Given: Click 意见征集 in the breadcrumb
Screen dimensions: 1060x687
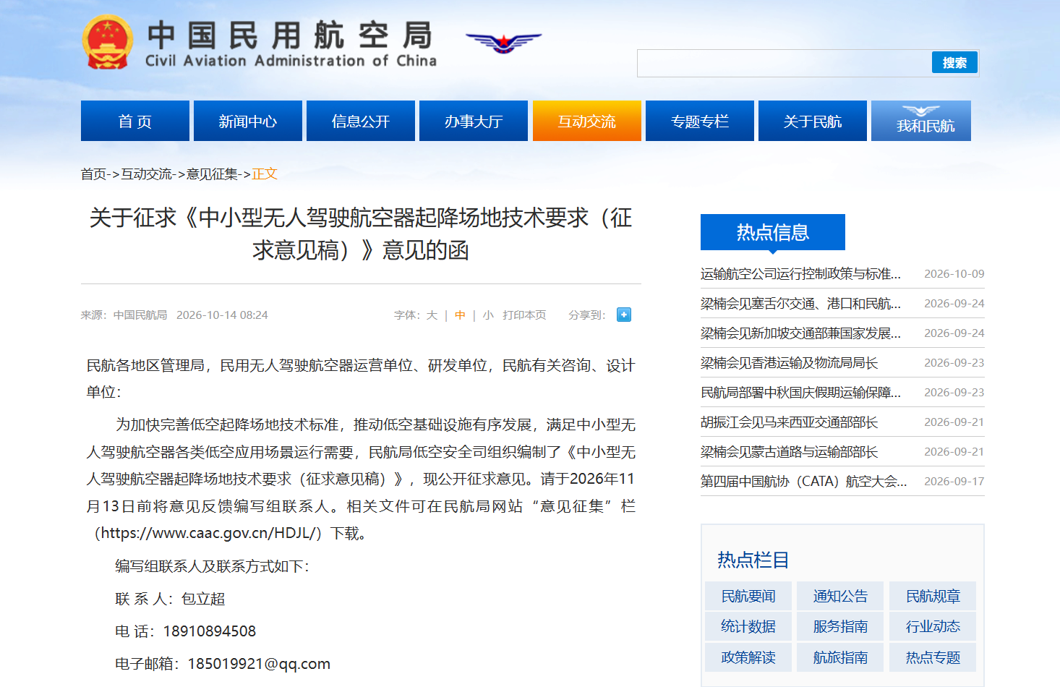Looking at the screenshot, I should click(x=213, y=174).
